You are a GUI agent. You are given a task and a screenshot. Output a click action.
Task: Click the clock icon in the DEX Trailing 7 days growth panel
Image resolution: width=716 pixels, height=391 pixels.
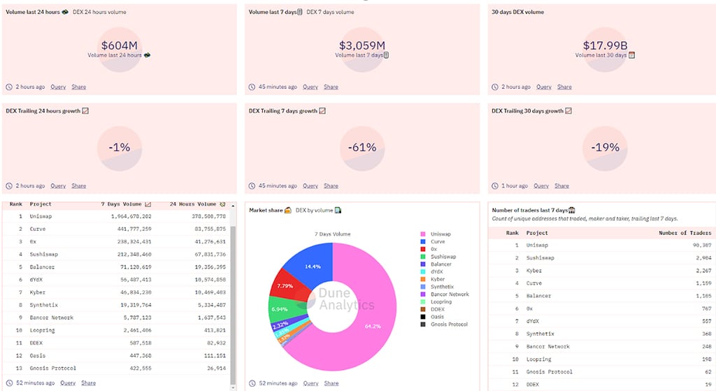point(252,186)
